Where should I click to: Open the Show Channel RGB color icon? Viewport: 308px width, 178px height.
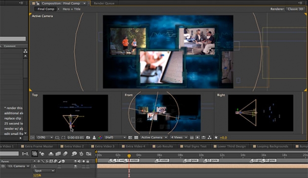[100, 138]
